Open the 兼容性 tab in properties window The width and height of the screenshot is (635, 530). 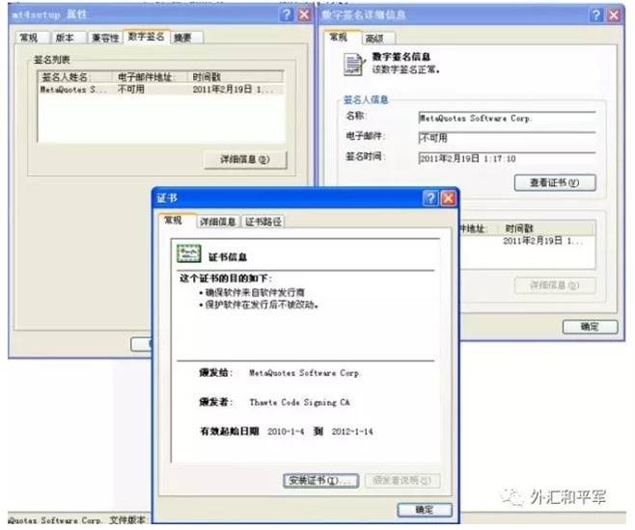click(x=105, y=38)
